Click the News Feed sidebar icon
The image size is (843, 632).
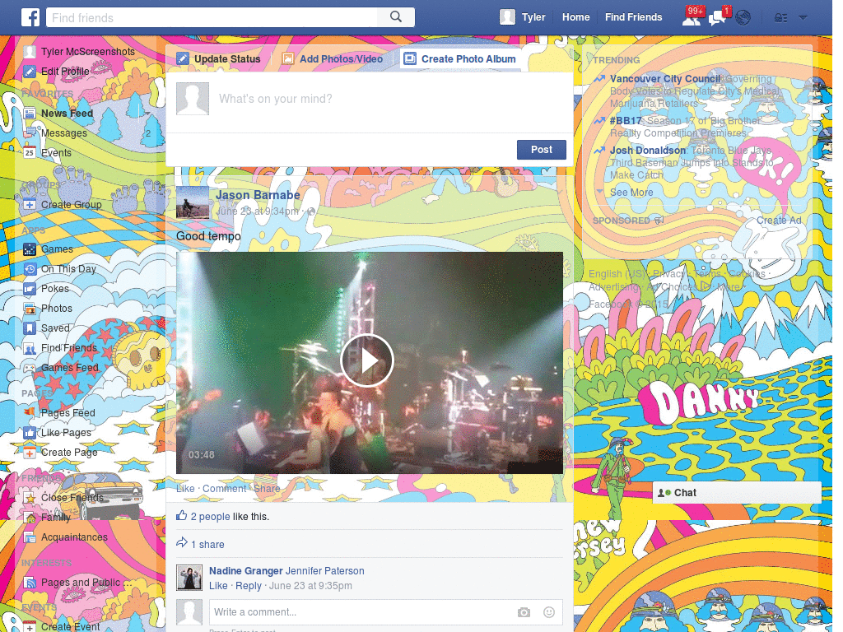(30, 114)
